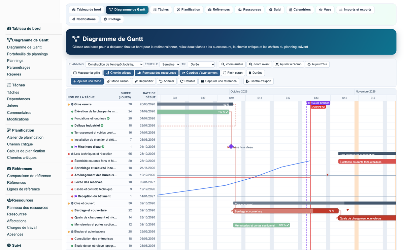Screen dimensions: 404x250
Task: Toggle Masquer la grille
Action: [87, 73]
